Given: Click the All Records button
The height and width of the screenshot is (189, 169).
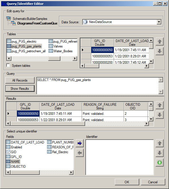Looking at the screenshot, I should [x=20, y=80].
